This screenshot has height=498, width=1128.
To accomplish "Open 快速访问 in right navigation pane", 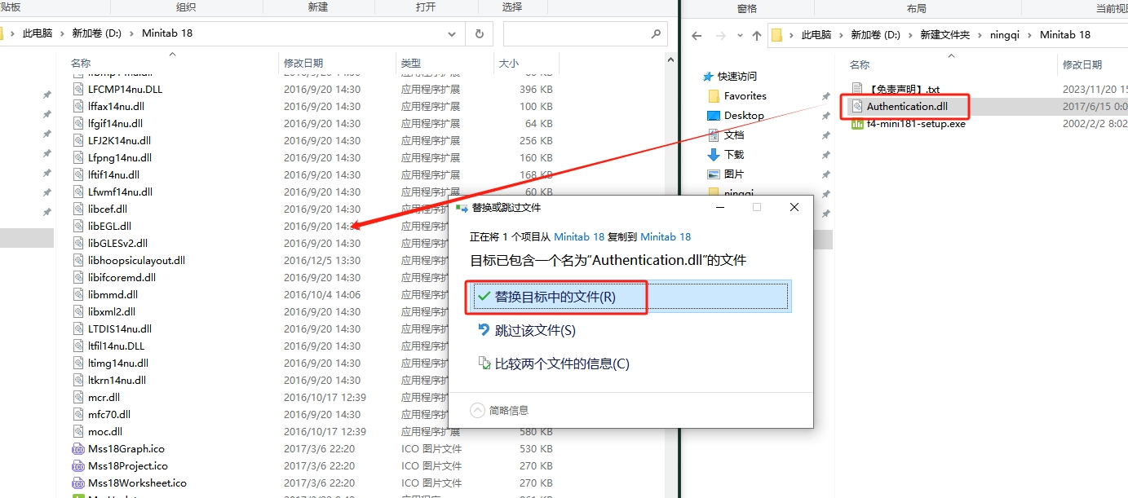I will point(737,76).
